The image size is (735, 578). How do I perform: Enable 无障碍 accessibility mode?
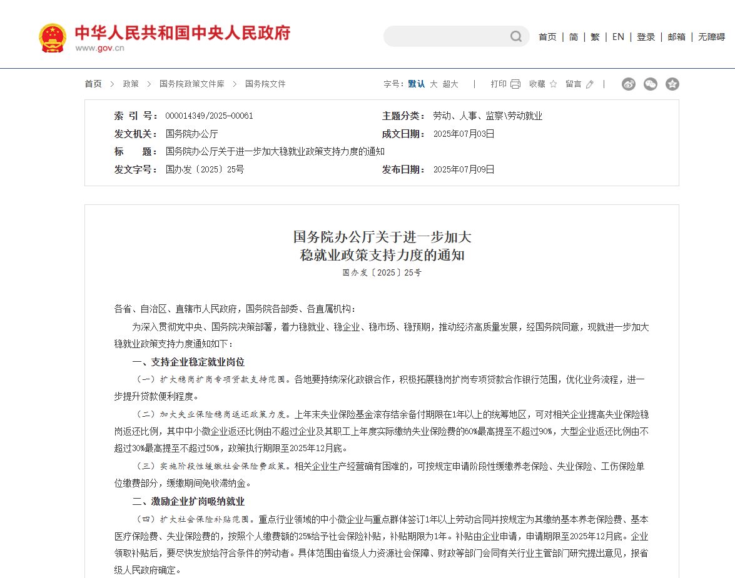click(x=711, y=37)
